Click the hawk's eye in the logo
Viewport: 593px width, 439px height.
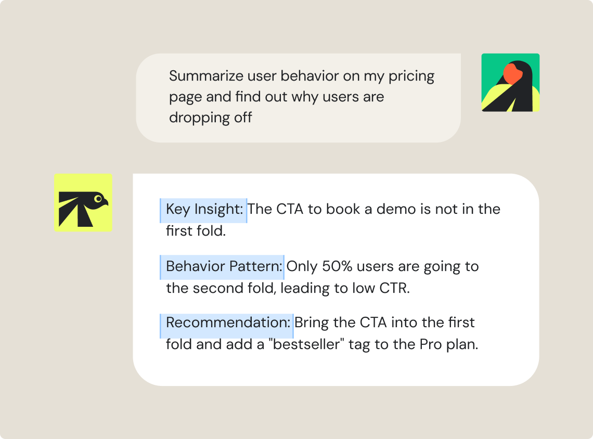click(x=98, y=199)
